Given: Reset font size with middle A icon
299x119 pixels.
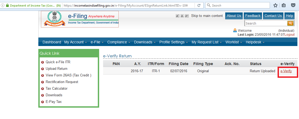Looking at the screenshot, I should [x=182, y=16].
